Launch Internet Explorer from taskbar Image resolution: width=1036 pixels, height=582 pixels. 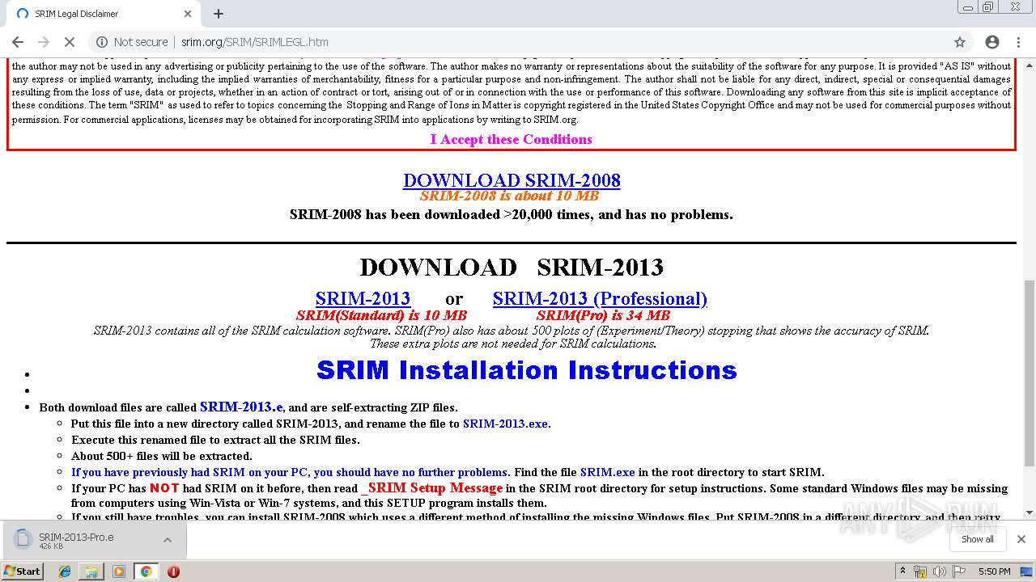[65, 571]
